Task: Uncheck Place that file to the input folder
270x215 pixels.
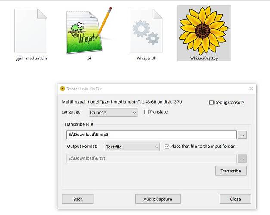Action: (167, 146)
